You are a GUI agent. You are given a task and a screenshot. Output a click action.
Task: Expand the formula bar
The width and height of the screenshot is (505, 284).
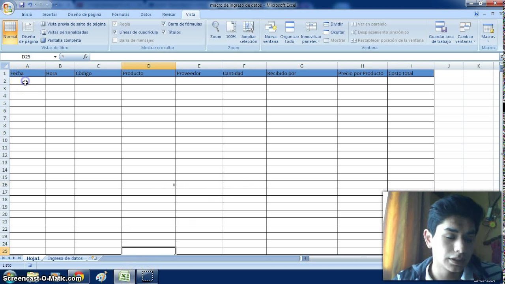point(502,57)
